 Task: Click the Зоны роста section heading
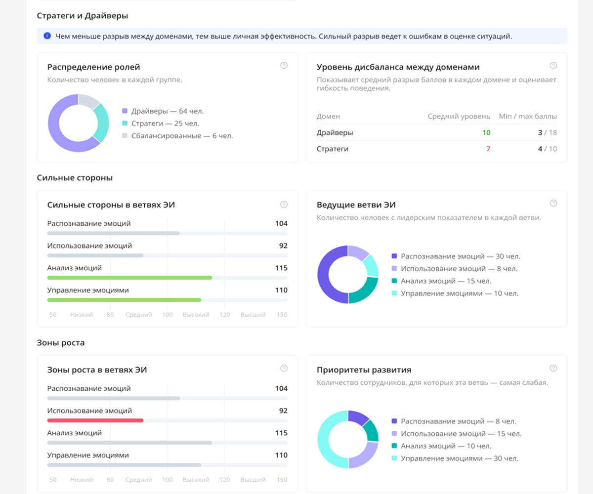click(61, 342)
